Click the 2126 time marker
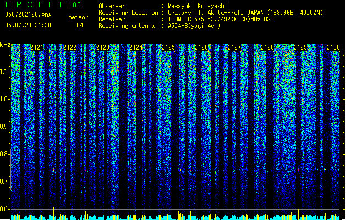The width and height of the screenshot is (346, 220). click(201, 47)
